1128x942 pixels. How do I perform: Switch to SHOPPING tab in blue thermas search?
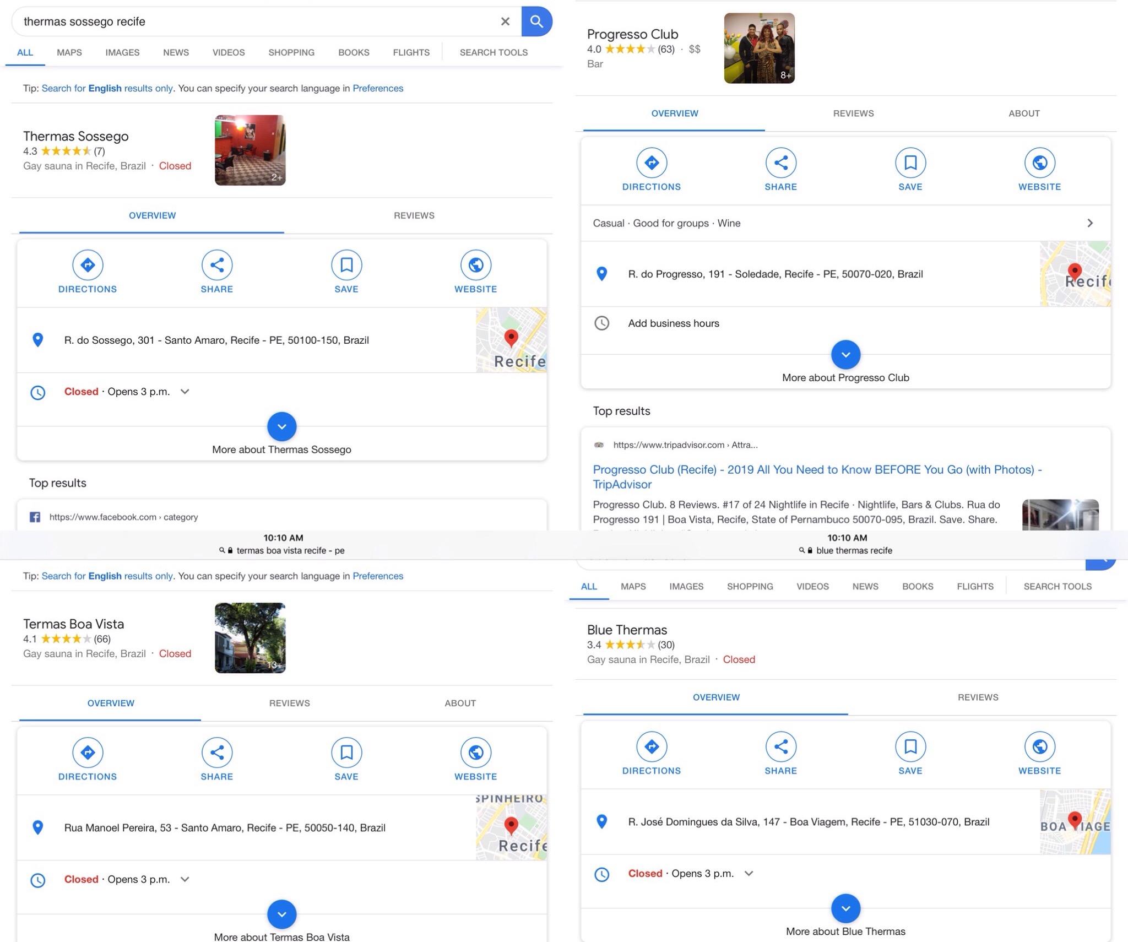(750, 587)
